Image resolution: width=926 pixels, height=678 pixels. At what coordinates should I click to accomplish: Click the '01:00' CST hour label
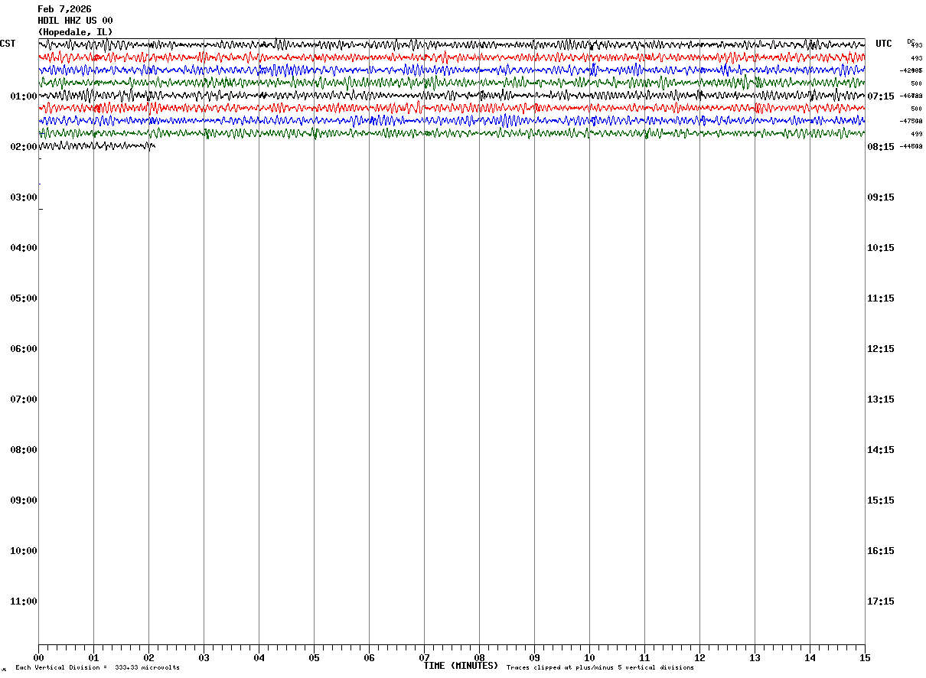[x=24, y=96]
